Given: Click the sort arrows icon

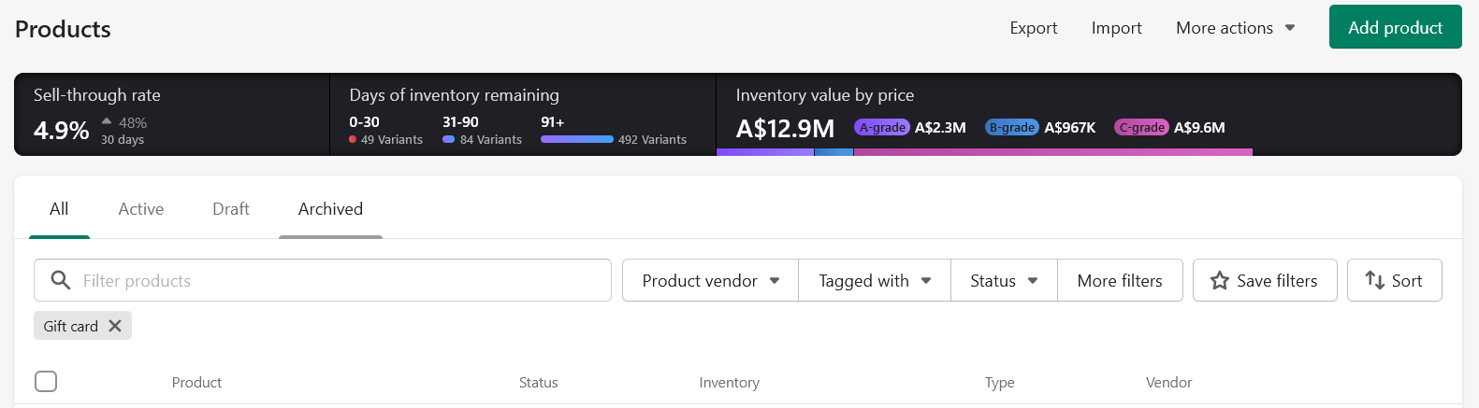Looking at the screenshot, I should pyautogui.click(x=1374, y=280).
